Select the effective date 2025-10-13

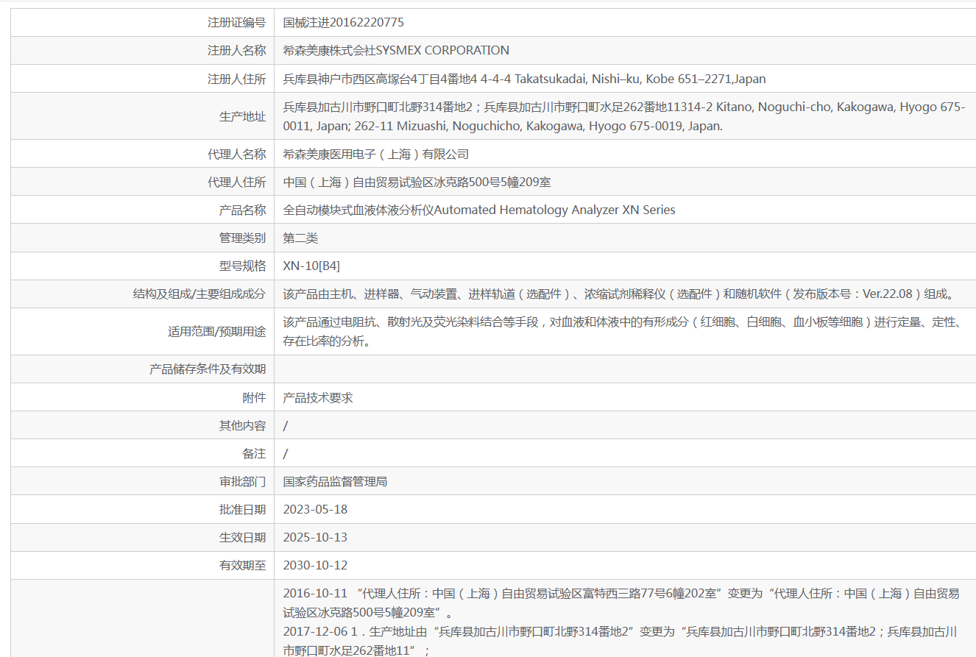315,537
